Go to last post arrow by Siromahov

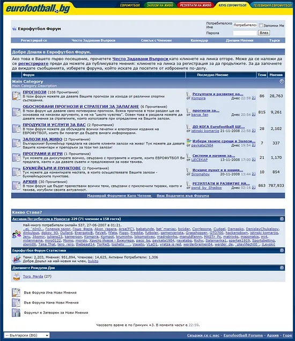[x=254, y=174]
